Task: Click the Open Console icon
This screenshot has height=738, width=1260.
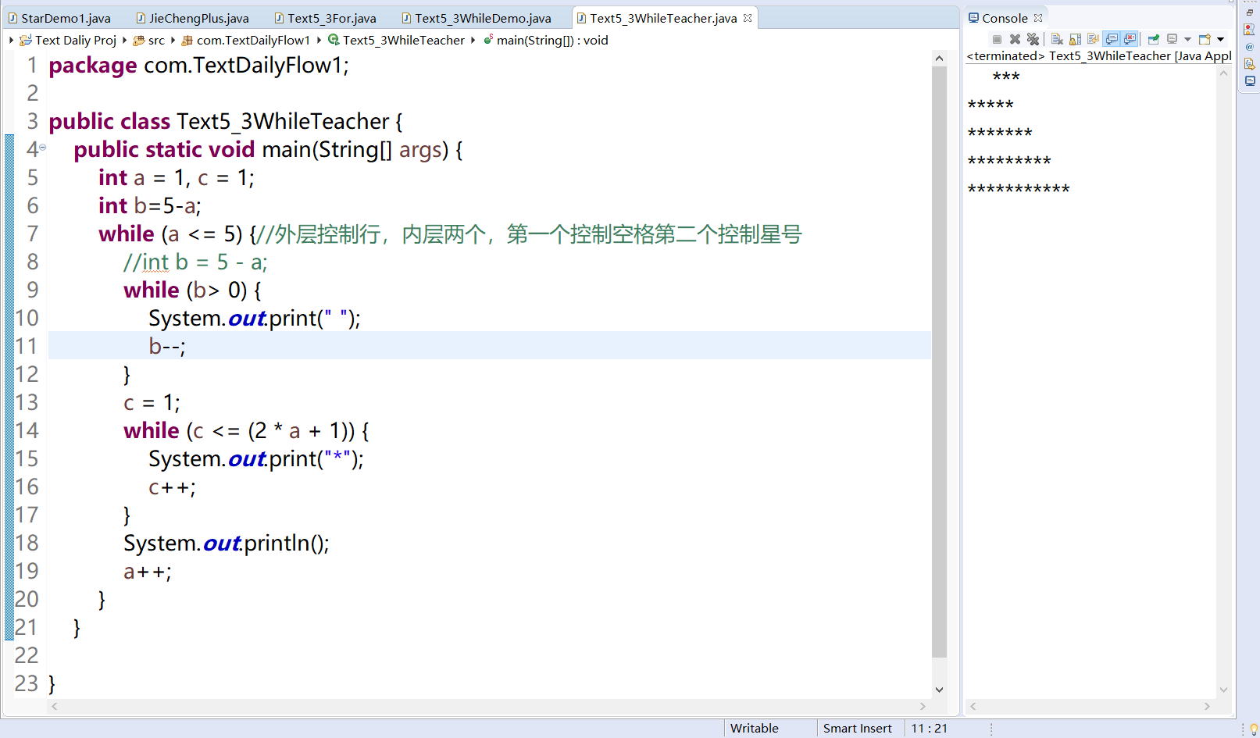Action: (1205, 39)
